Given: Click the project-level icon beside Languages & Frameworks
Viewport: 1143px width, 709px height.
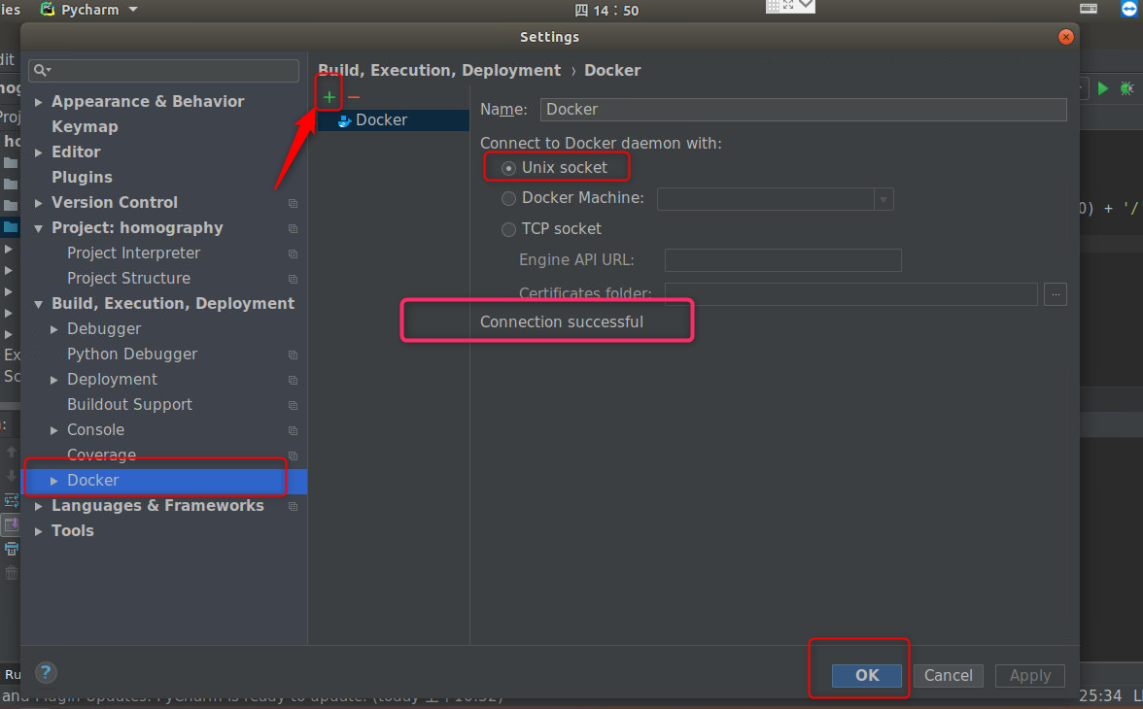Looking at the screenshot, I should tap(294, 506).
